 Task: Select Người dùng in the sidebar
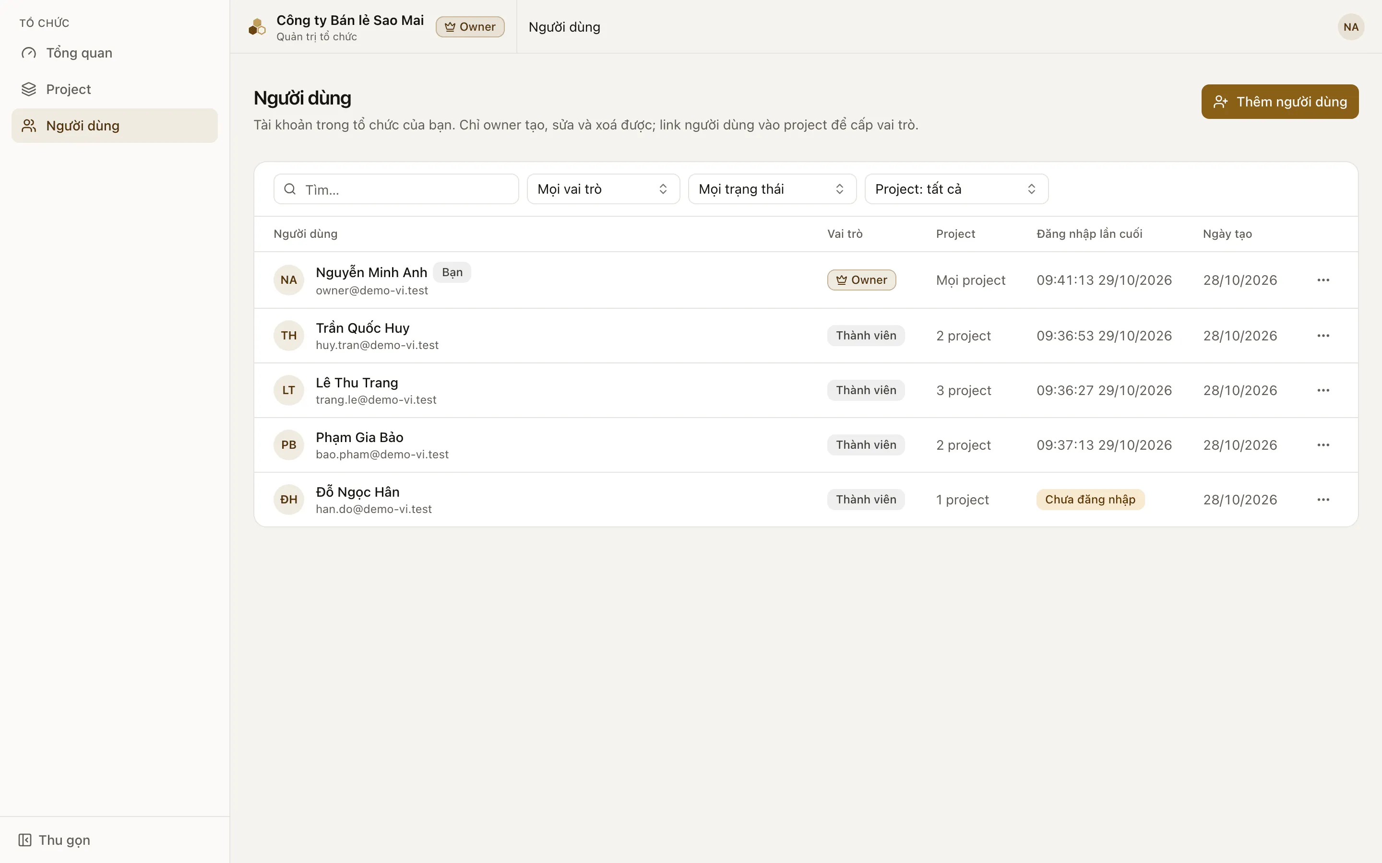click(114, 126)
